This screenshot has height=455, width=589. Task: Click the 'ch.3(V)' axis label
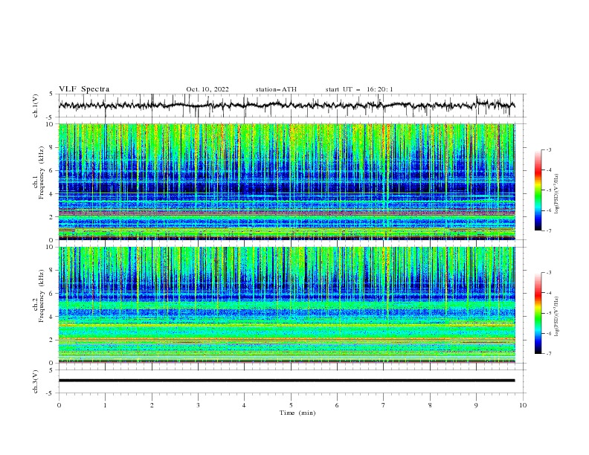pos(36,381)
